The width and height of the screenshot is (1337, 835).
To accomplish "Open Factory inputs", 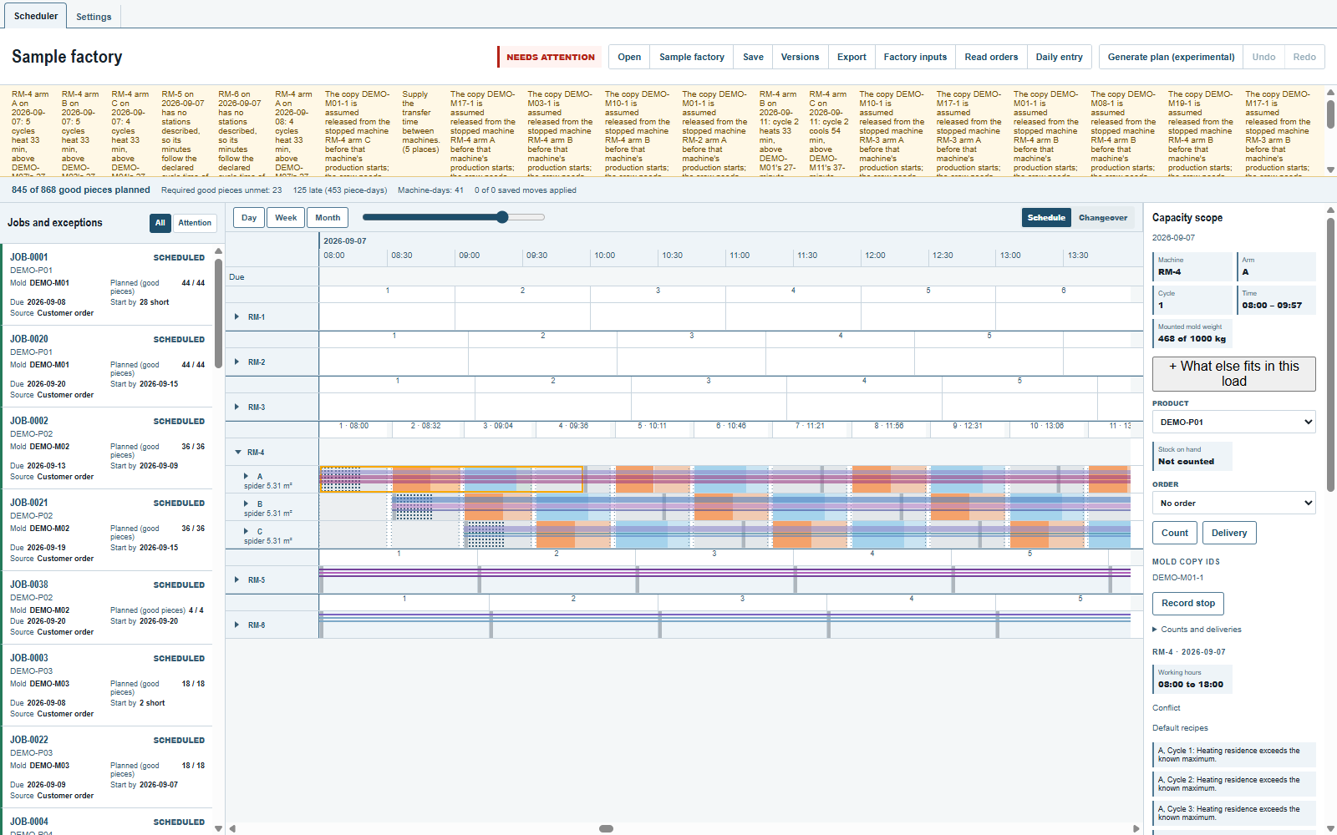I will [x=915, y=57].
